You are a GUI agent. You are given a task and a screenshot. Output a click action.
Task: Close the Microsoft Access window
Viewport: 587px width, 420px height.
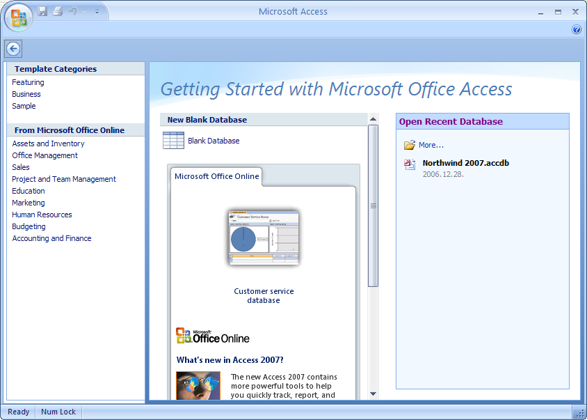(575, 12)
